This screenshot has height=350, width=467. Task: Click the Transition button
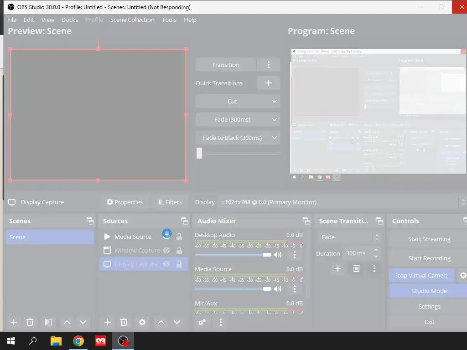coord(225,65)
